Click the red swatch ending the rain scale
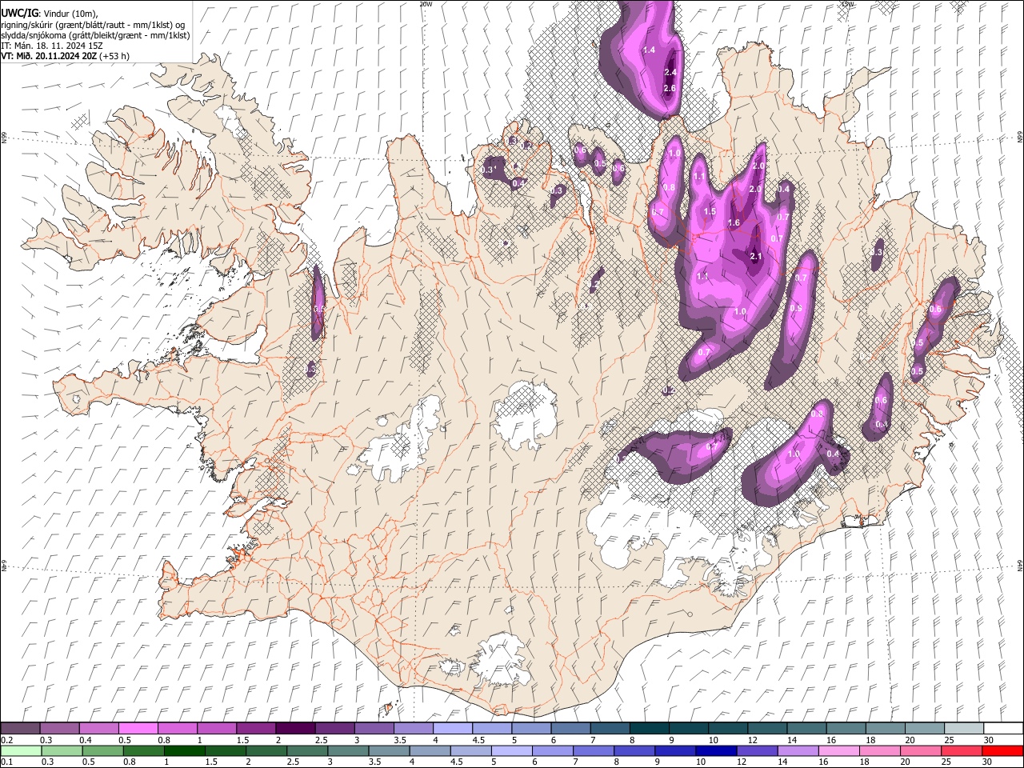 click(1002, 750)
